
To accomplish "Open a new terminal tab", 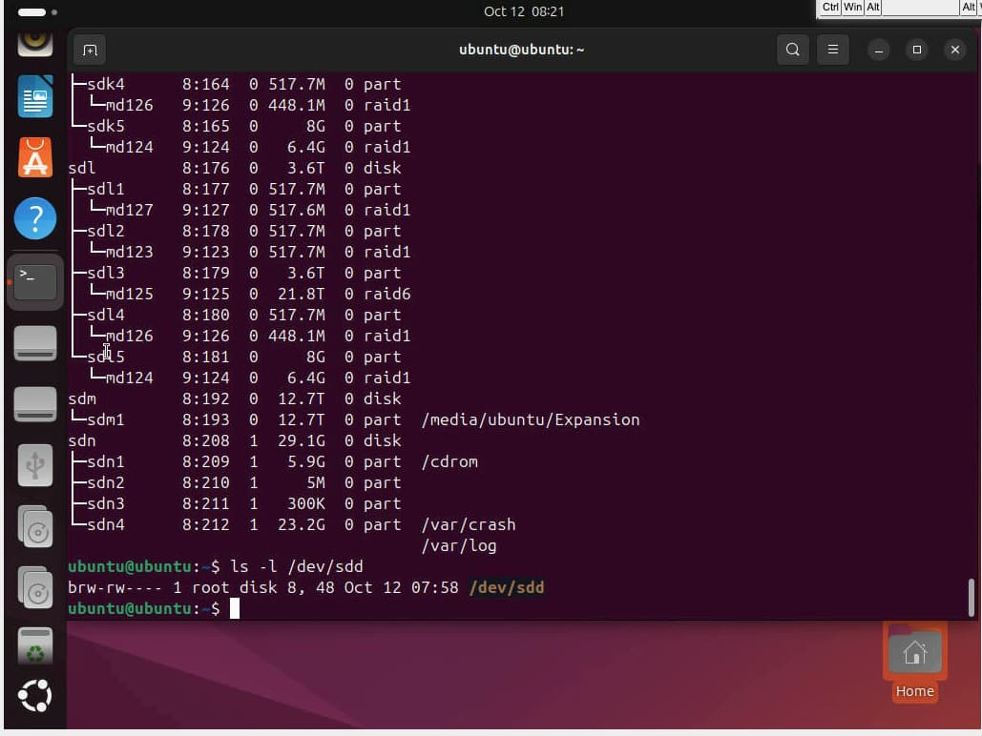I will pyautogui.click(x=90, y=50).
